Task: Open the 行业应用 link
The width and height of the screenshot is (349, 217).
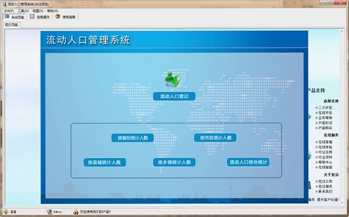Action: (x=325, y=152)
